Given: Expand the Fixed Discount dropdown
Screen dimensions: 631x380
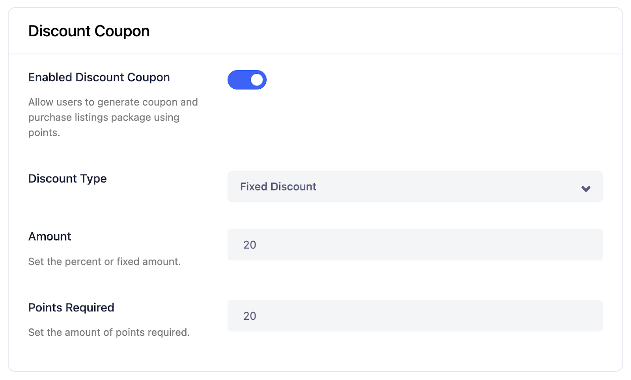Looking at the screenshot, I should tap(414, 186).
